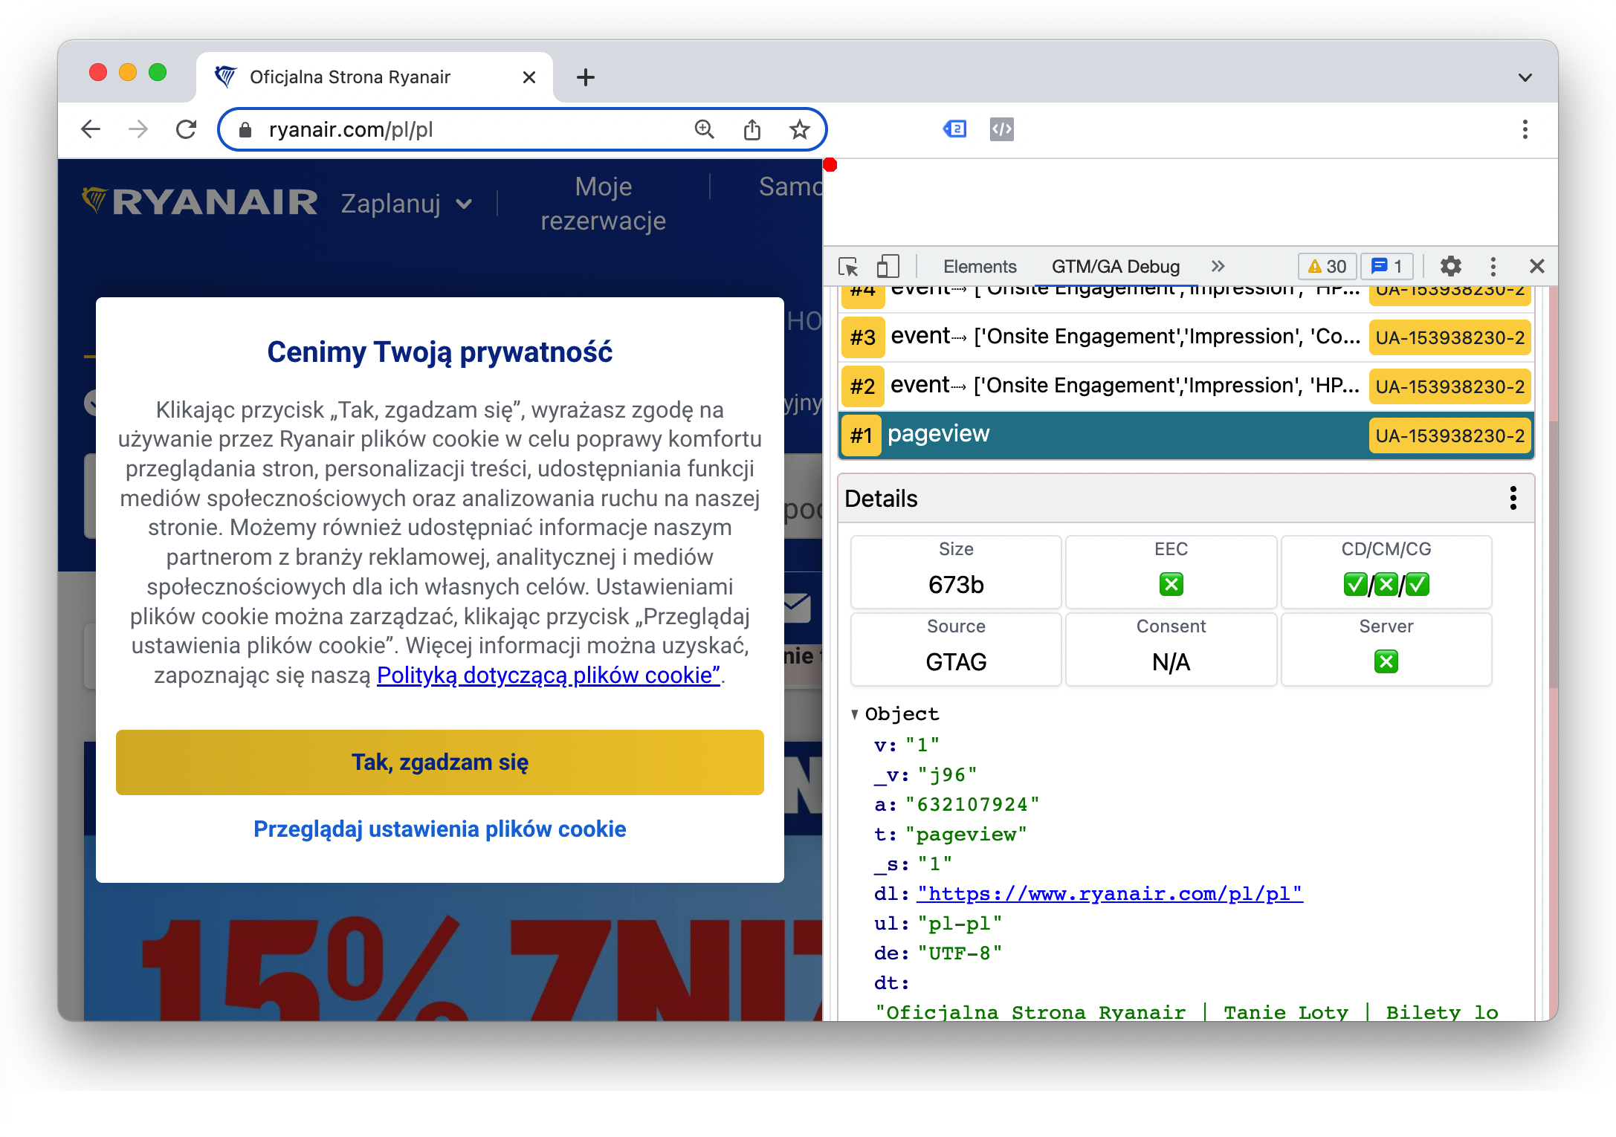Open DevTools three-dot customize menu
Viewport: 1616px width, 1137px height.
point(1493,266)
